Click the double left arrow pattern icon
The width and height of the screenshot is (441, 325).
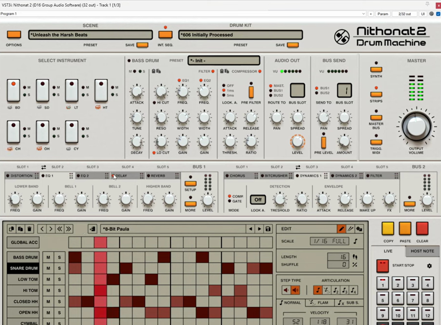pyautogui.click(x=60, y=229)
